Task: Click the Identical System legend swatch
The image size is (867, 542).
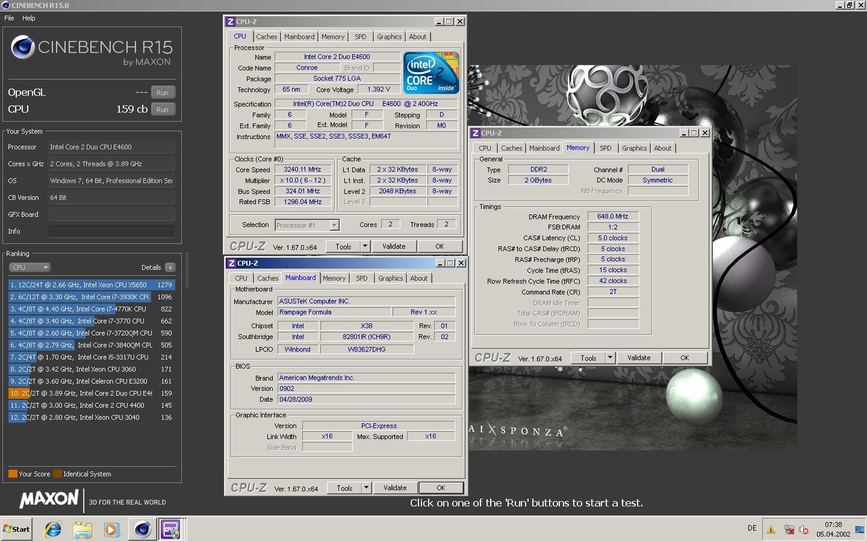Action: tap(57, 473)
